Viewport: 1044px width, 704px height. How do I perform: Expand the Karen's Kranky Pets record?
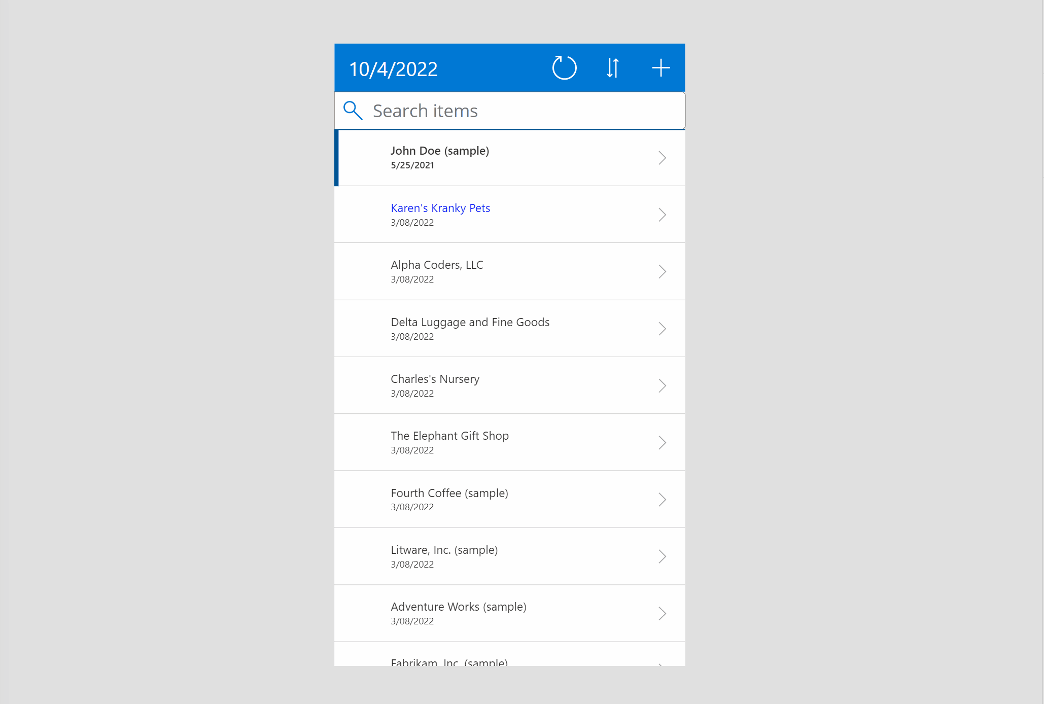point(662,215)
